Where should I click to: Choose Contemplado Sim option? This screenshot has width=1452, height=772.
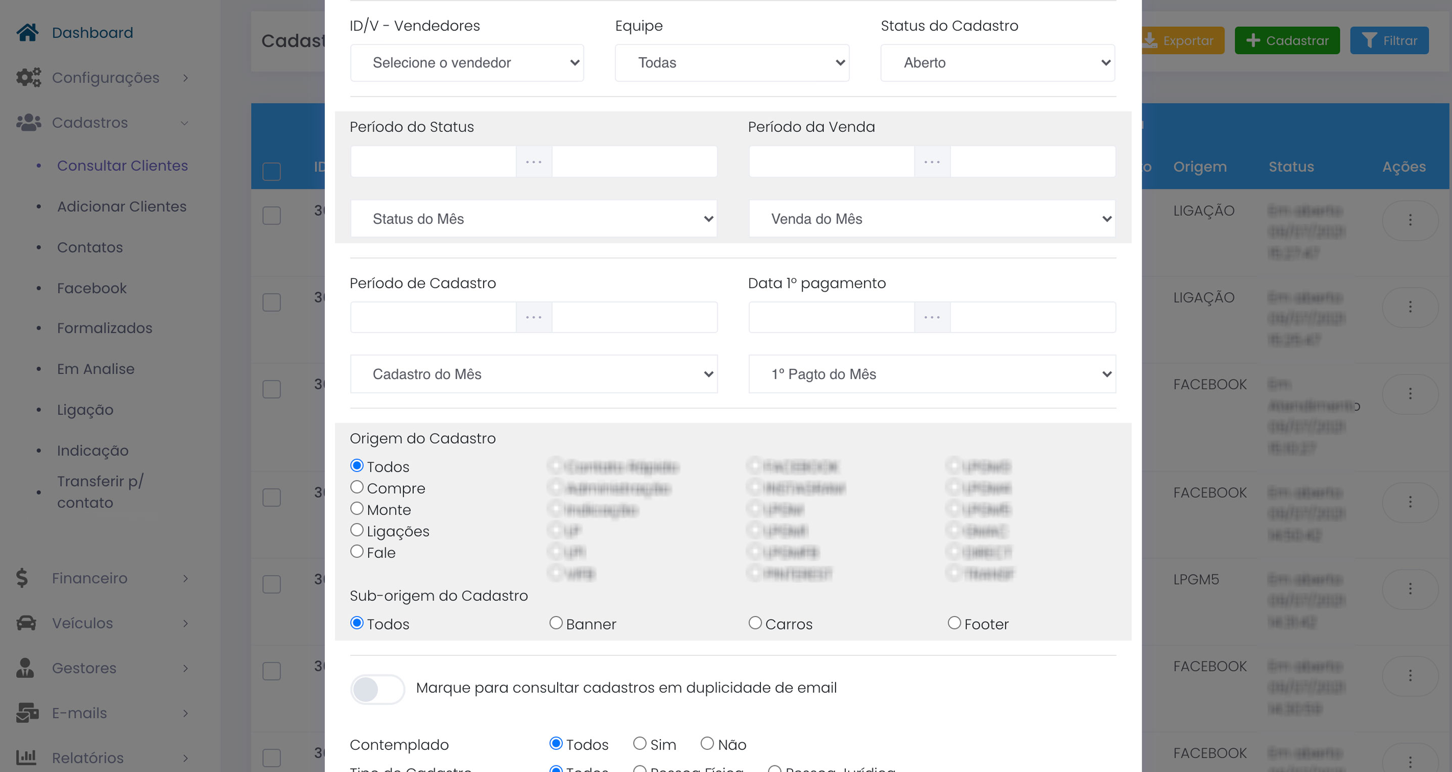pos(639,743)
